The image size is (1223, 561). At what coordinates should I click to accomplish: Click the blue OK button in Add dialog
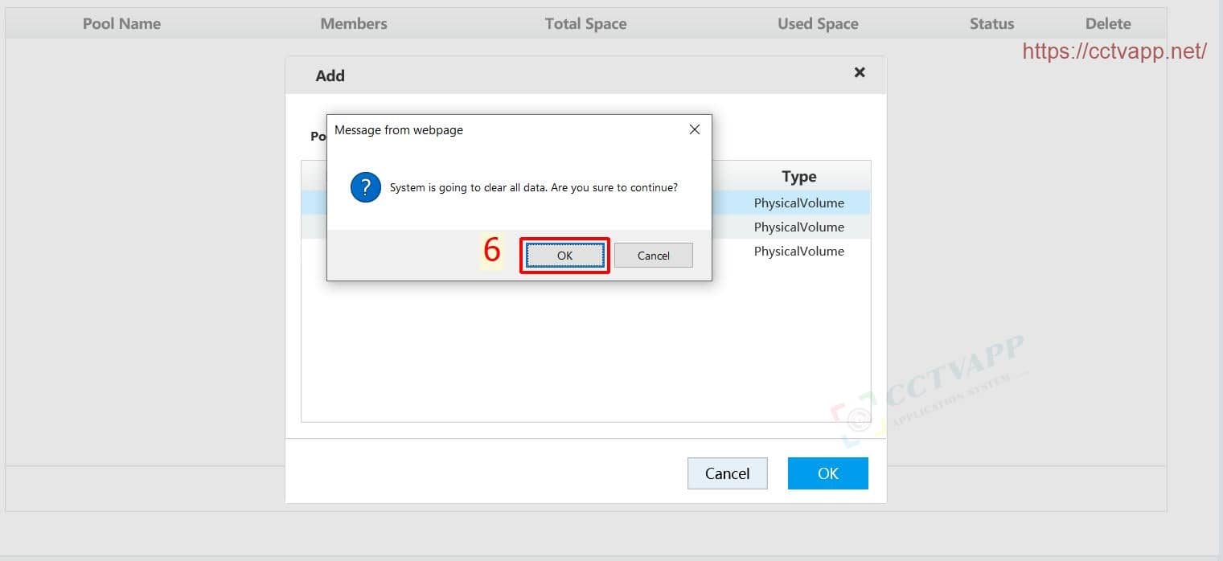point(827,473)
